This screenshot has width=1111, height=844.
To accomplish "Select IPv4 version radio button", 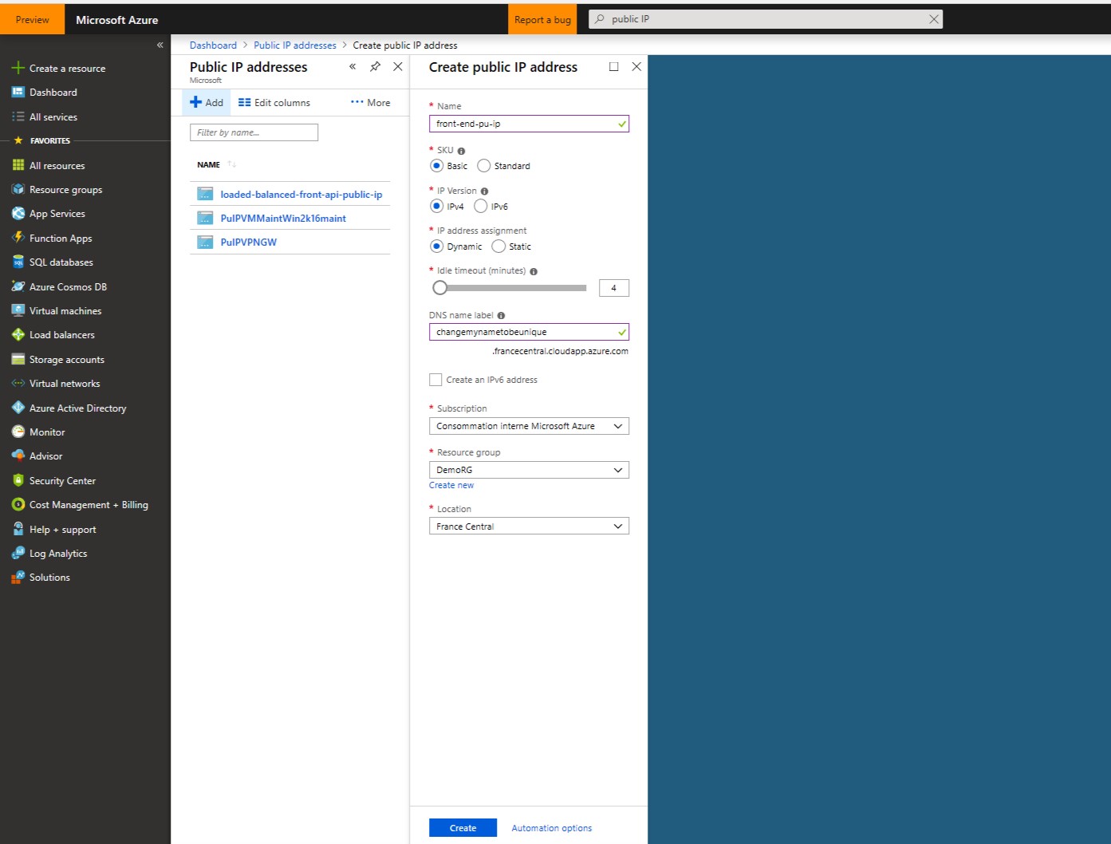I will pos(436,206).
